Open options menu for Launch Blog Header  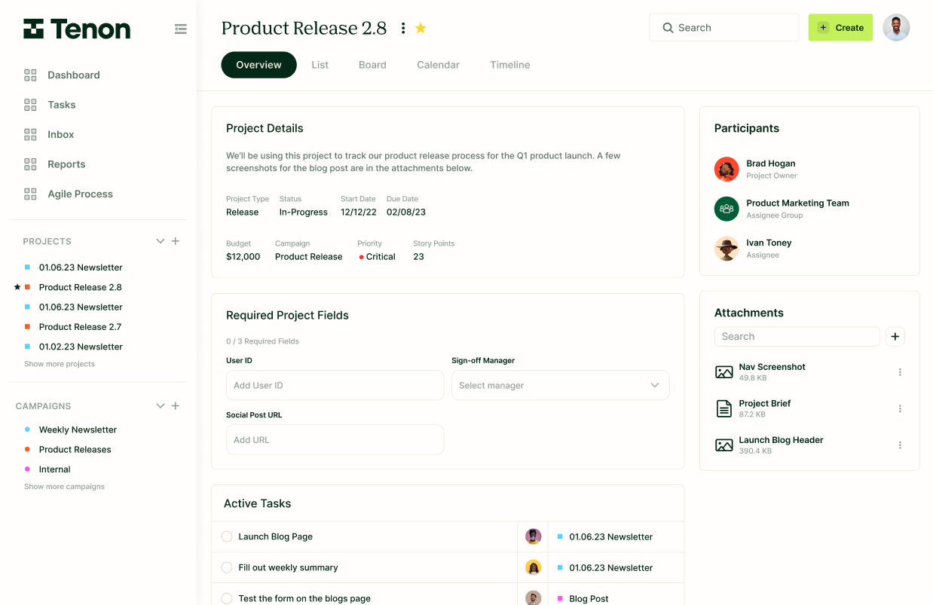tap(900, 445)
